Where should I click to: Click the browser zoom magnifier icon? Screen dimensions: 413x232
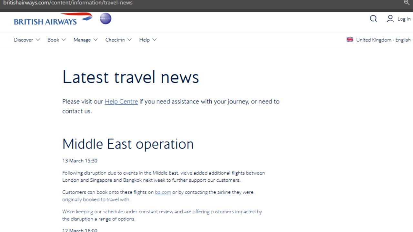click(407, 3)
